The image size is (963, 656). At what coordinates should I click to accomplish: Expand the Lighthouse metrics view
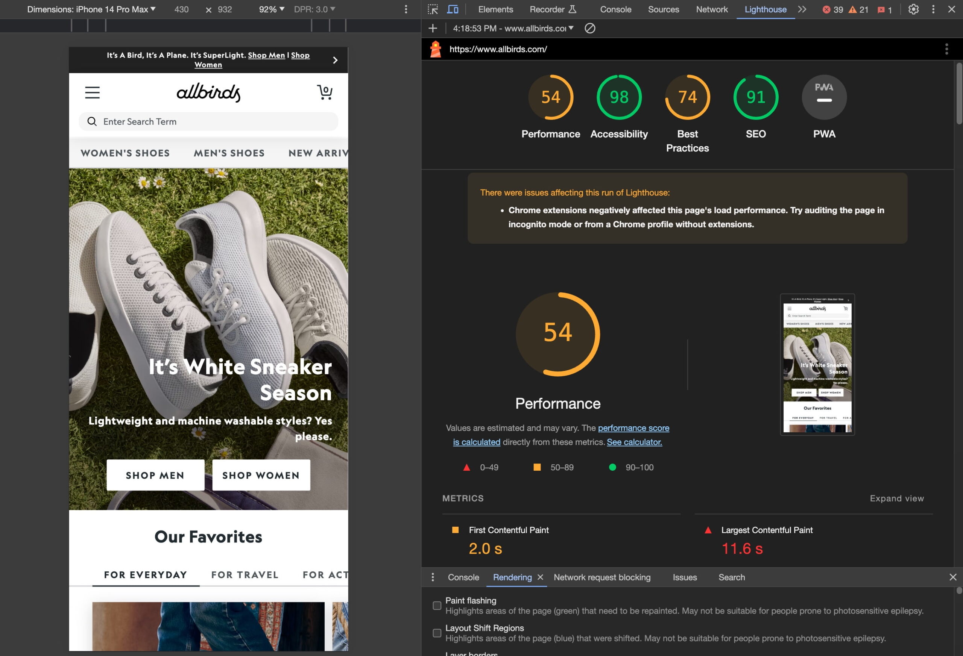(896, 498)
